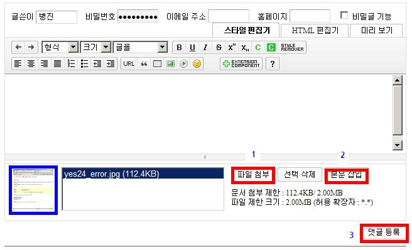The image size is (412, 250).
Task: Insert a blockquote
Action: click(144, 64)
